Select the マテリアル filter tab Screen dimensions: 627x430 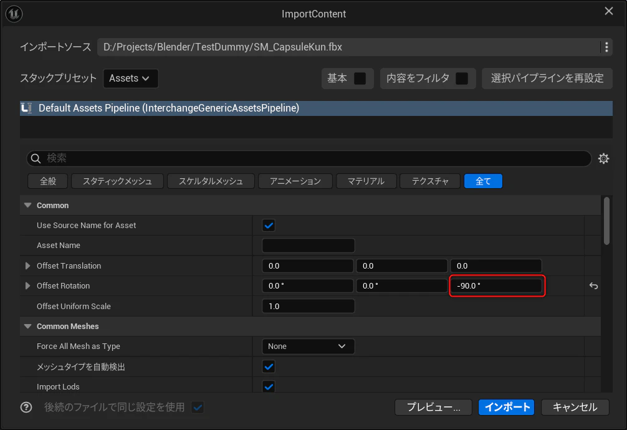point(366,181)
